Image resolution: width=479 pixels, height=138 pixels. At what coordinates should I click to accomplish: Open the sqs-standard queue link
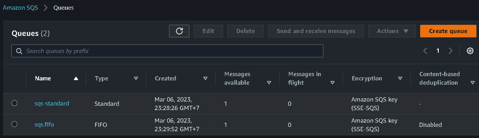[x=52, y=103]
